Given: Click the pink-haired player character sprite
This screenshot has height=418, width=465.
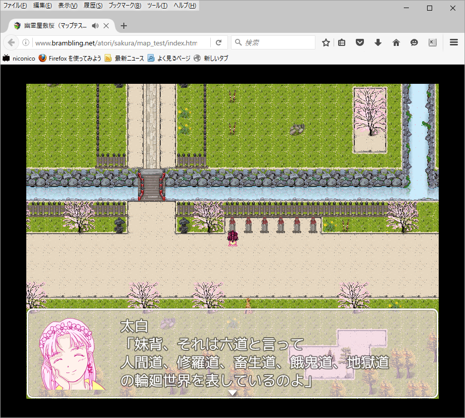Looking at the screenshot, I should pyautogui.click(x=232, y=238).
